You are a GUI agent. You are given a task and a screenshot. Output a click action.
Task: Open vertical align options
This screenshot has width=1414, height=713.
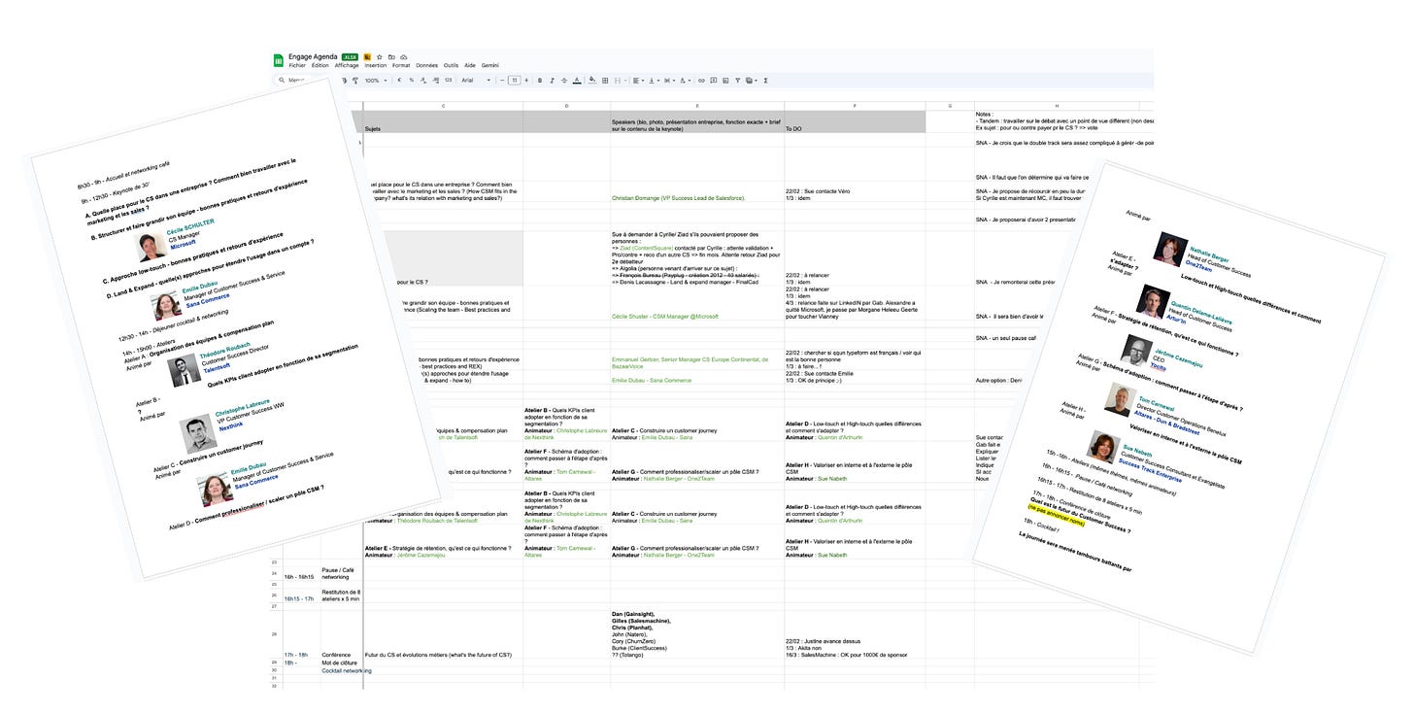tap(655, 80)
